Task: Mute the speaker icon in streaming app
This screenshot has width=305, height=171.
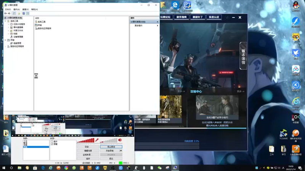Action: (x=120, y=140)
